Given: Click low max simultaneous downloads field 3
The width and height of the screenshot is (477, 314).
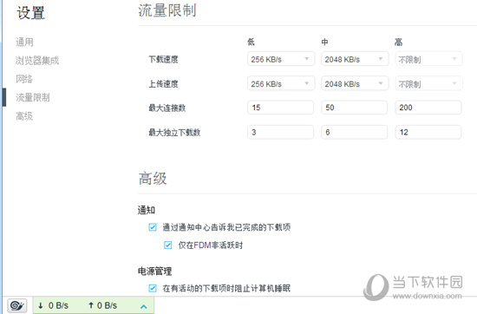Looking at the screenshot, I should 280,132.
